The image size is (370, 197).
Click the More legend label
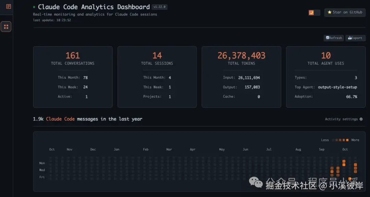[x=355, y=140]
